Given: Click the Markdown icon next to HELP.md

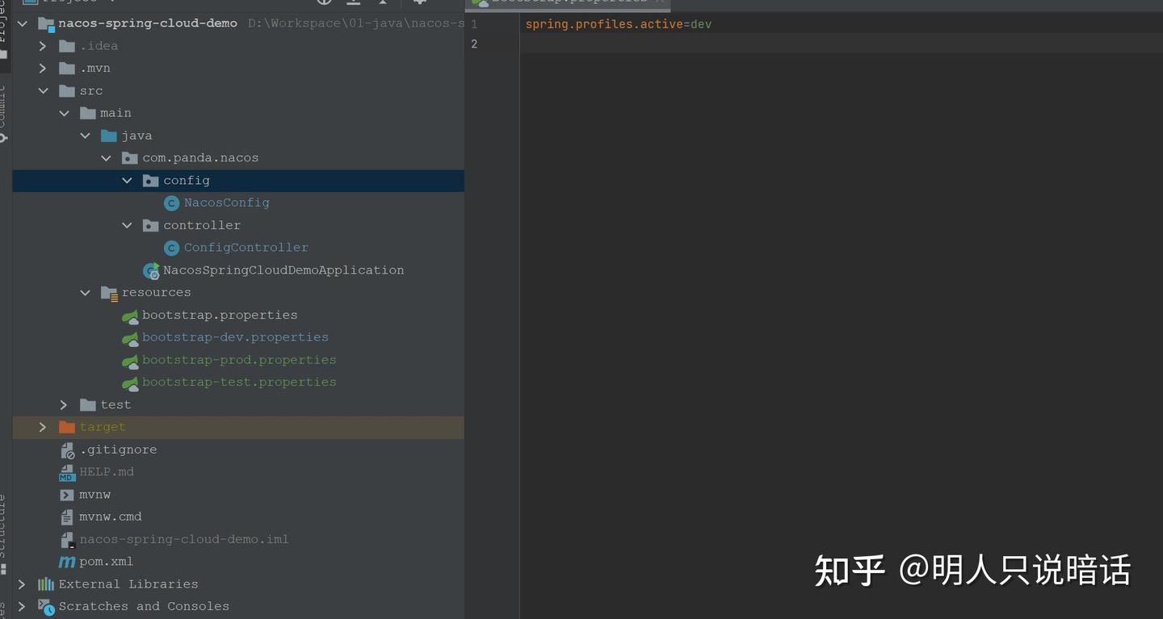Looking at the screenshot, I should click(67, 472).
